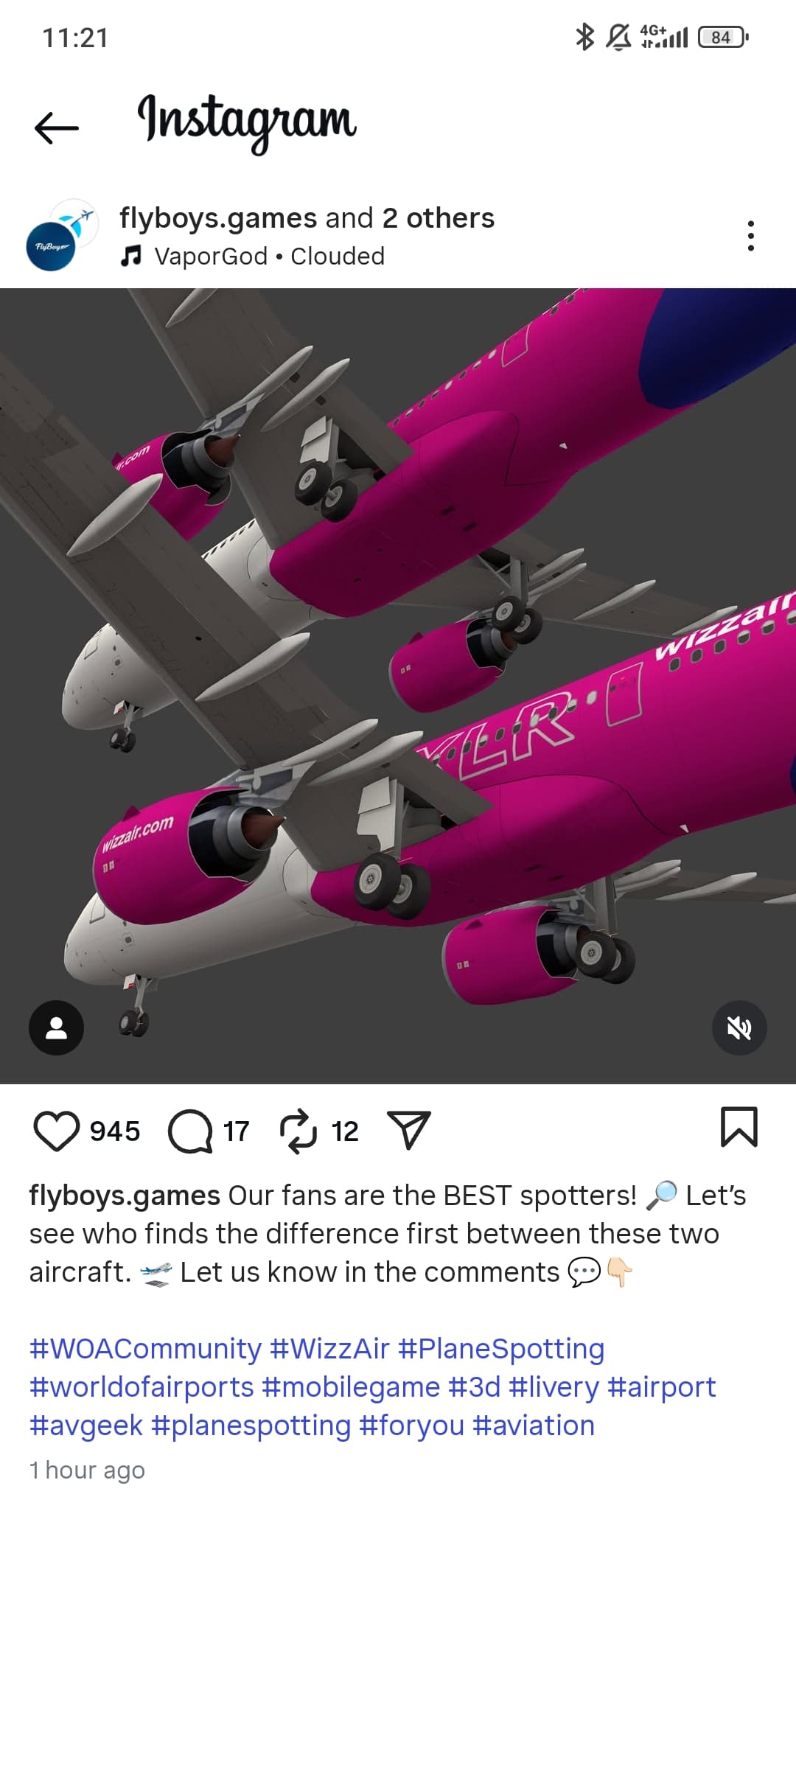Like the post with heart icon
The height and width of the screenshot is (1769, 796).
[x=57, y=1131]
